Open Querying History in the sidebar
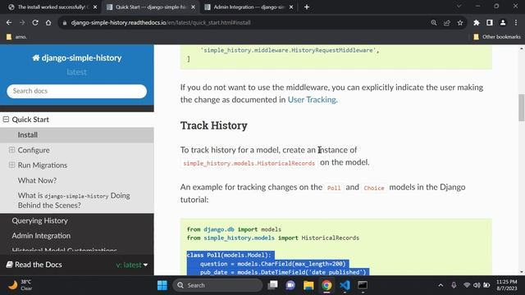The width and height of the screenshot is (525, 295). [x=40, y=220]
